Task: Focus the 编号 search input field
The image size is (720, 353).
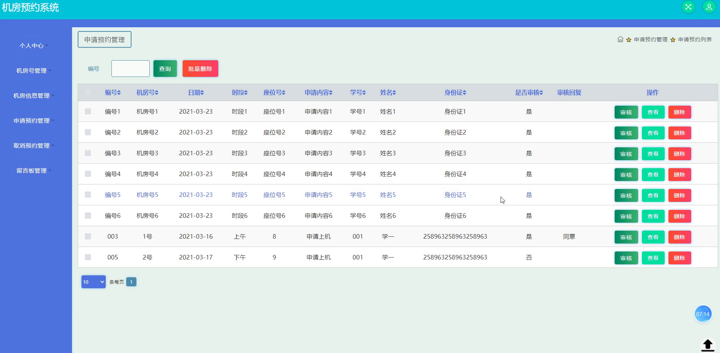Action: click(130, 69)
